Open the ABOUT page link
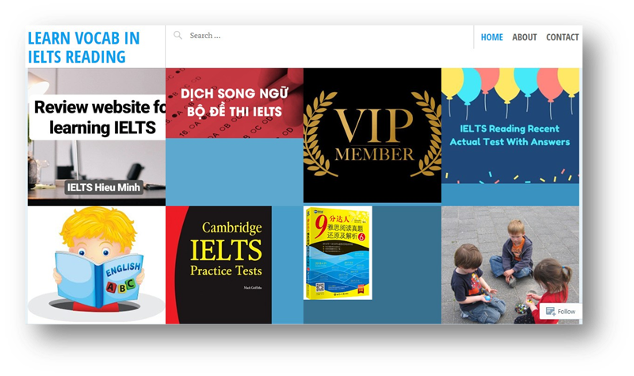The image size is (634, 376). [x=525, y=37]
